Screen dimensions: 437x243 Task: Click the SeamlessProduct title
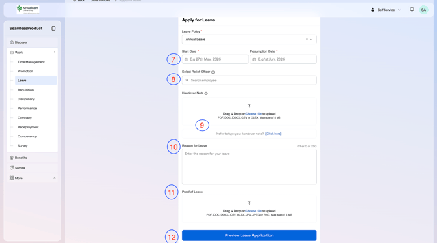[x=26, y=29]
